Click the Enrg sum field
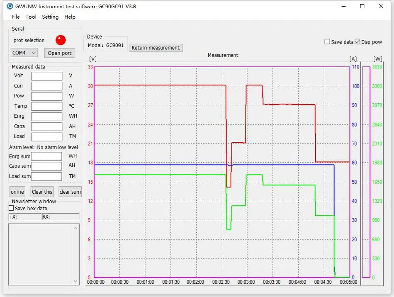 click(46, 156)
